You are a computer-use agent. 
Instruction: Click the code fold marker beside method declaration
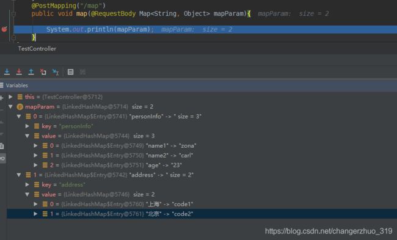pyautogui.click(x=13, y=13)
